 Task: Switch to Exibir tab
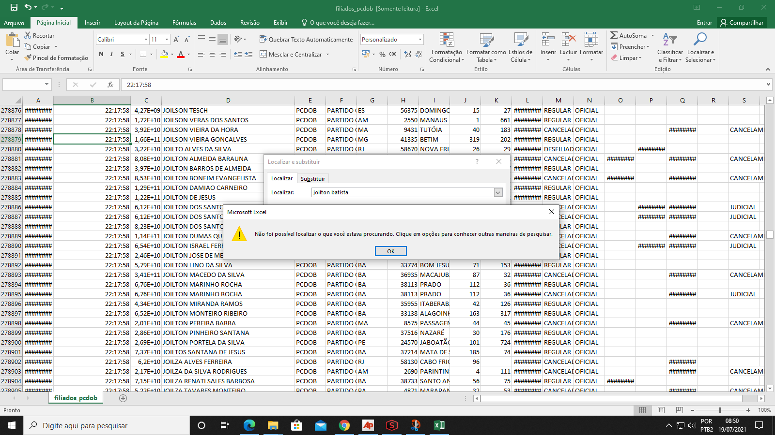point(280,23)
